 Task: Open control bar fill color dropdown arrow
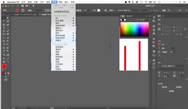20,11
